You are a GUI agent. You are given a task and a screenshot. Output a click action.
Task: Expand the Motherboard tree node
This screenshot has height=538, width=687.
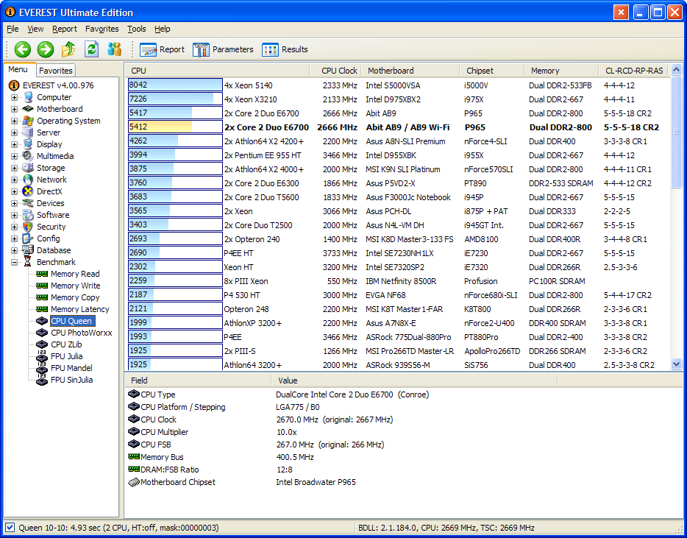(14, 109)
